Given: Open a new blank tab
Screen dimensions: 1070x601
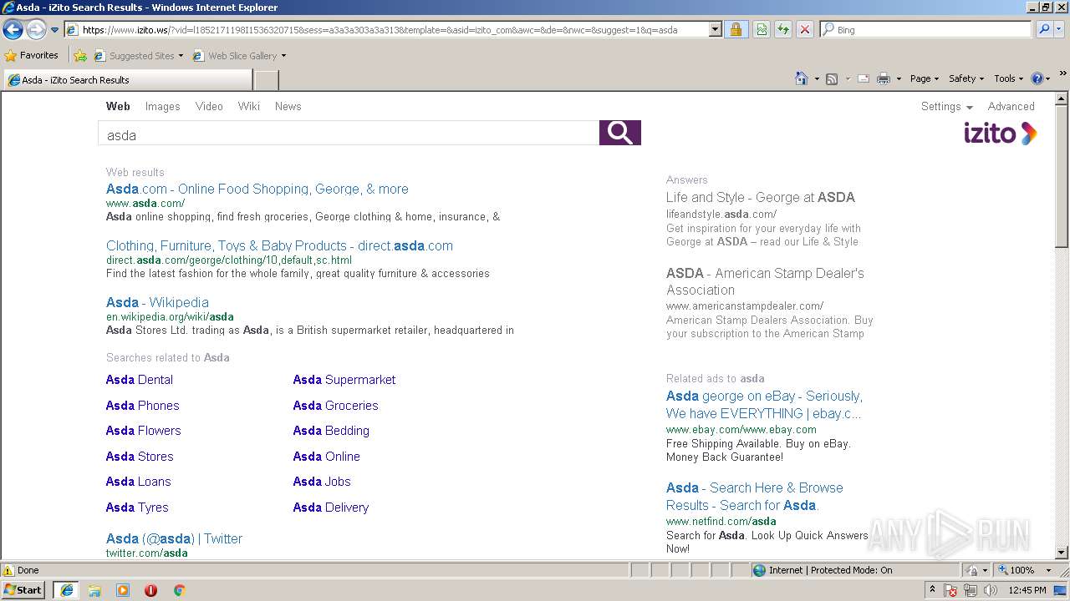Looking at the screenshot, I should tap(266, 80).
